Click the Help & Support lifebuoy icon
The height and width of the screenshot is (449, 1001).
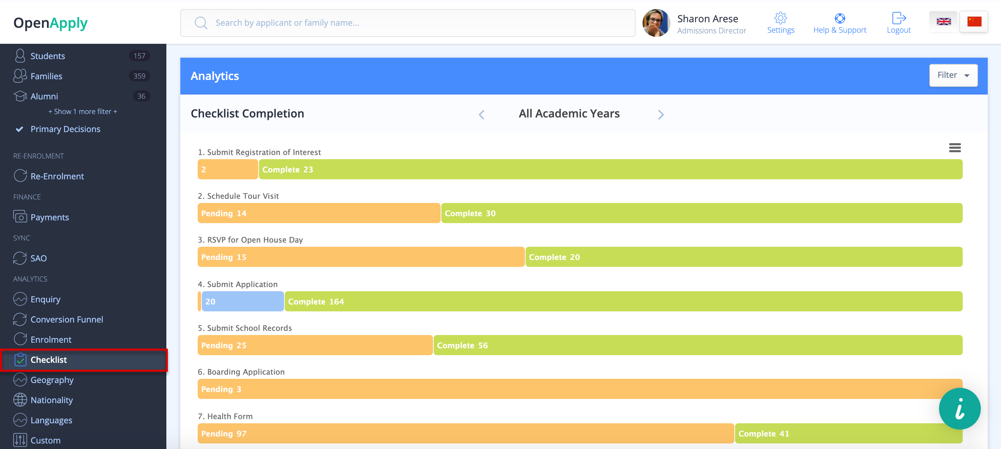click(840, 18)
